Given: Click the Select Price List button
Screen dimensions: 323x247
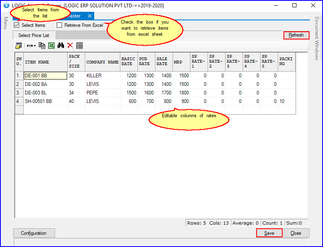Looking at the screenshot, I should [34, 35].
